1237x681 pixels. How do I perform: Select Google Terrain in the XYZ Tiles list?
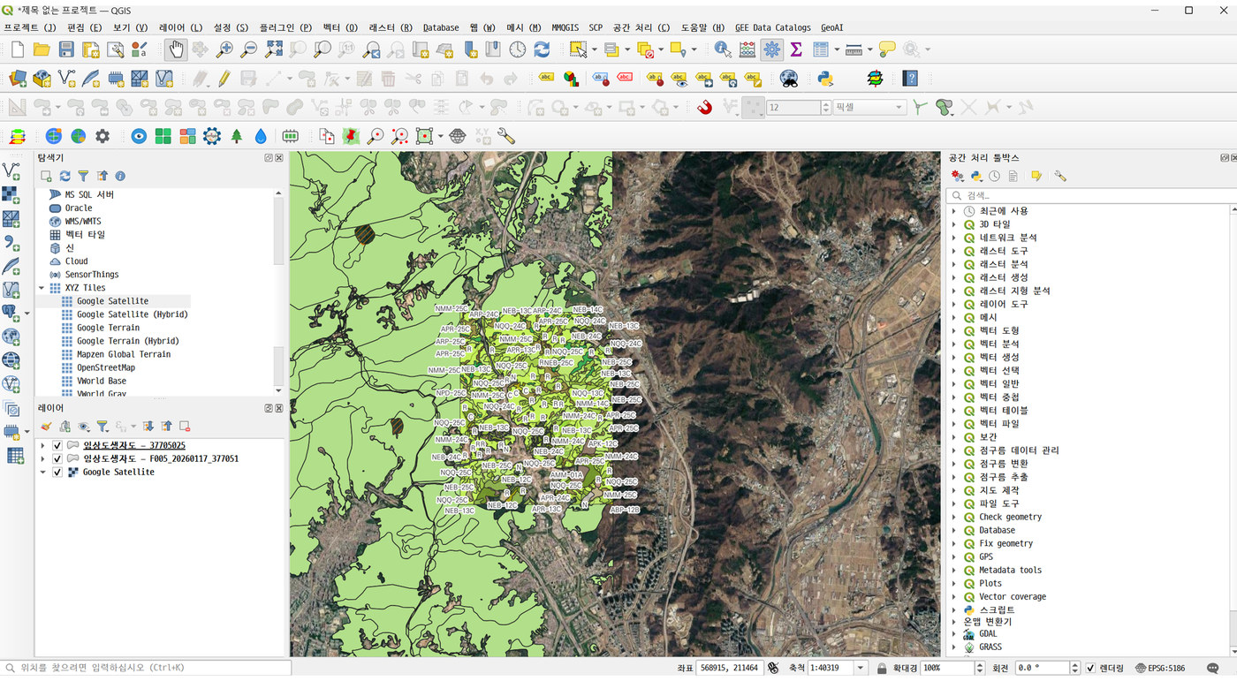click(x=108, y=328)
